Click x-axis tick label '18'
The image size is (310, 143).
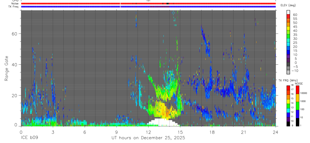(x=212, y=132)
